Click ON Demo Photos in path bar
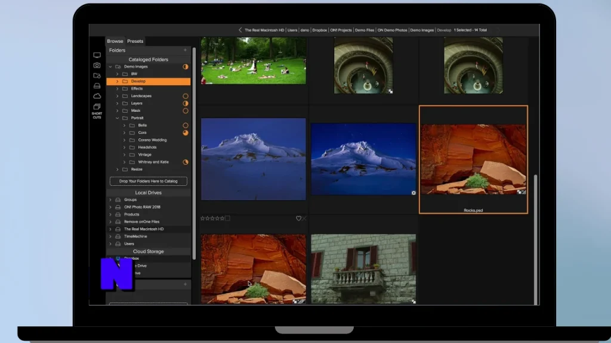611x343 pixels. point(392,30)
